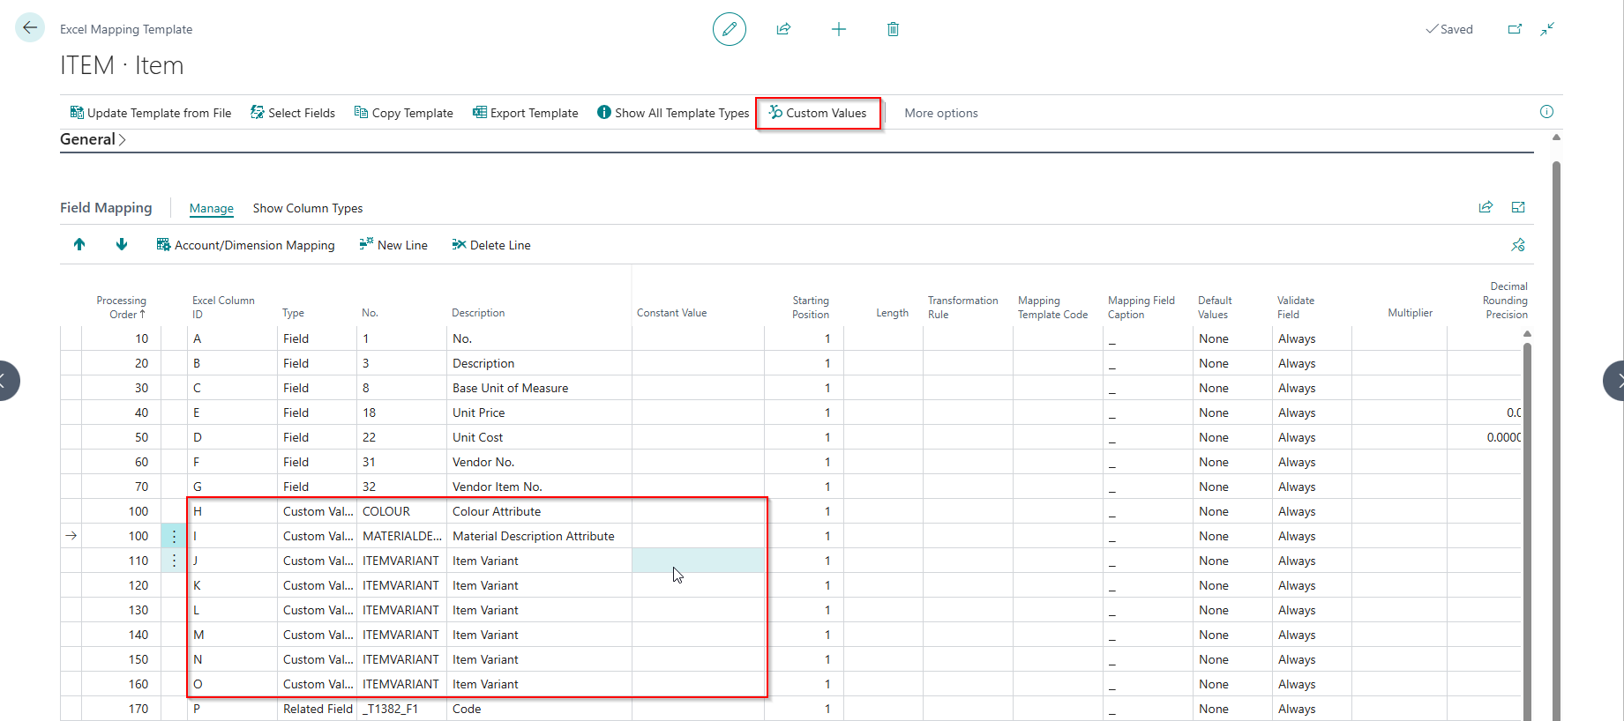1624x721 pixels.
Task: Open Account/Dimension Mapping
Action: [x=245, y=245]
